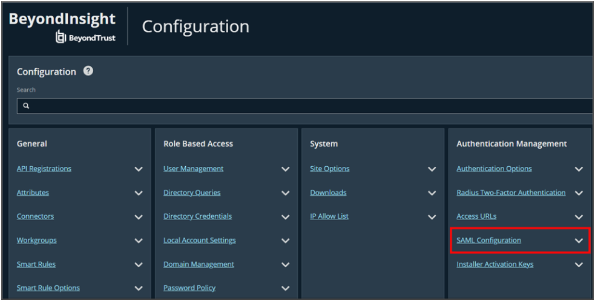Image resolution: width=595 pixels, height=301 pixels.
Task: Click inside the Configuration search field
Action: tap(303, 106)
